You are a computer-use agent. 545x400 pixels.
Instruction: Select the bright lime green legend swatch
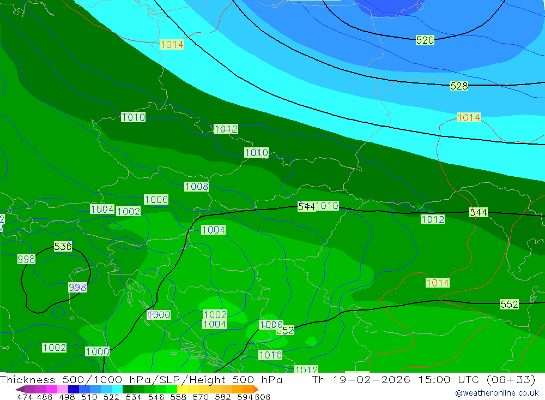click(172, 389)
